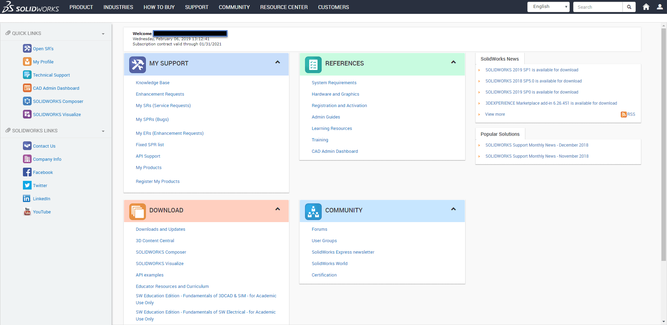
Task: Click the Contact Us icon
Action: pos(27,146)
